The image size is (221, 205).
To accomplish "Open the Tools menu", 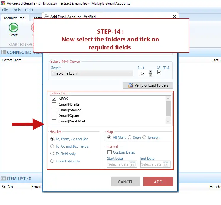I will click(x=16, y=10).
